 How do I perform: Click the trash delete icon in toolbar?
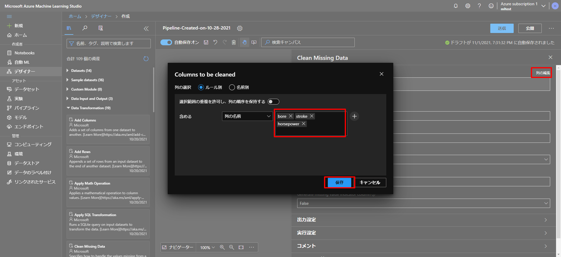[x=234, y=42]
